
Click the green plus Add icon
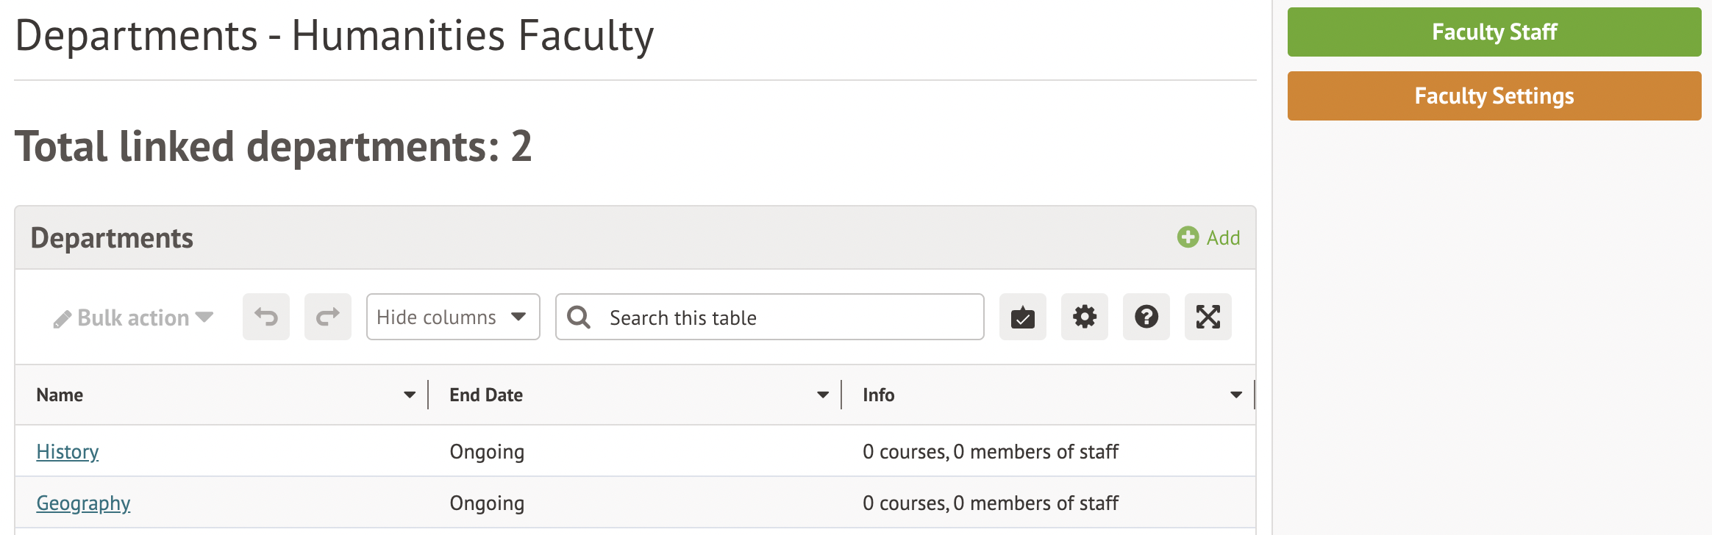(1188, 237)
